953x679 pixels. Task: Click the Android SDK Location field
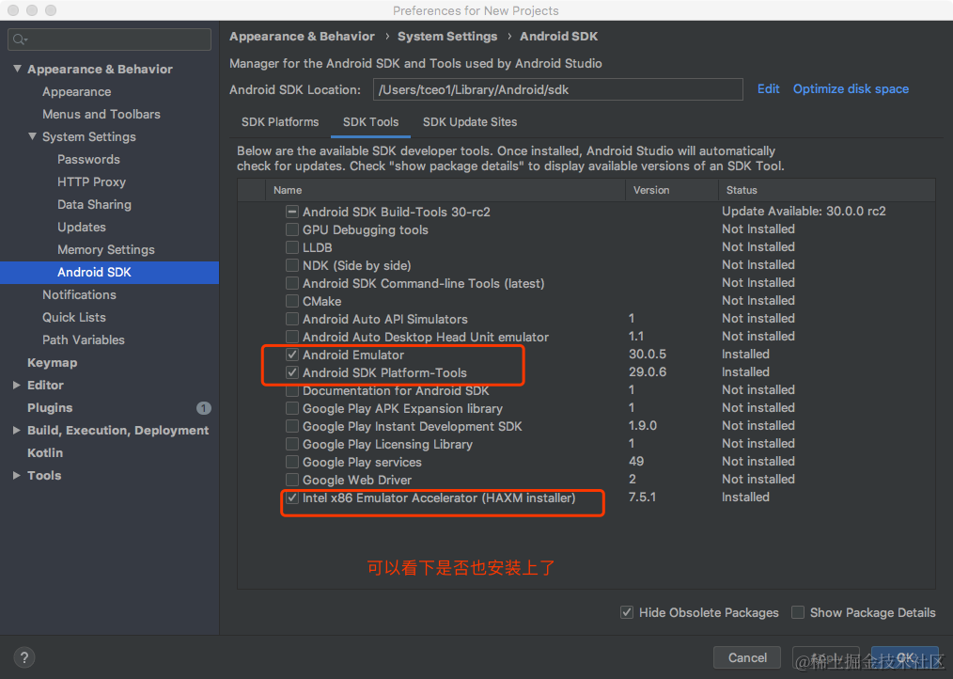pyautogui.click(x=558, y=89)
